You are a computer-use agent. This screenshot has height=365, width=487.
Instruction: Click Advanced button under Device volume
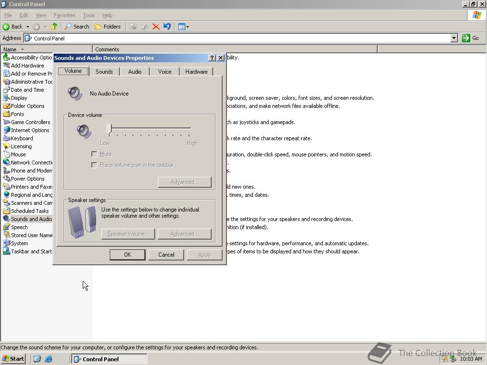pyautogui.click(x=185, y=182)
